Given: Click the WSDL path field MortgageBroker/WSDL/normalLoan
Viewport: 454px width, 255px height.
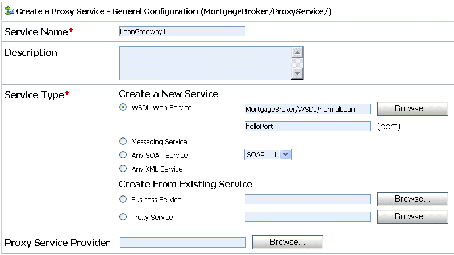Looking at the screenshot, I should pyautogui.click(x=308, y=109).
